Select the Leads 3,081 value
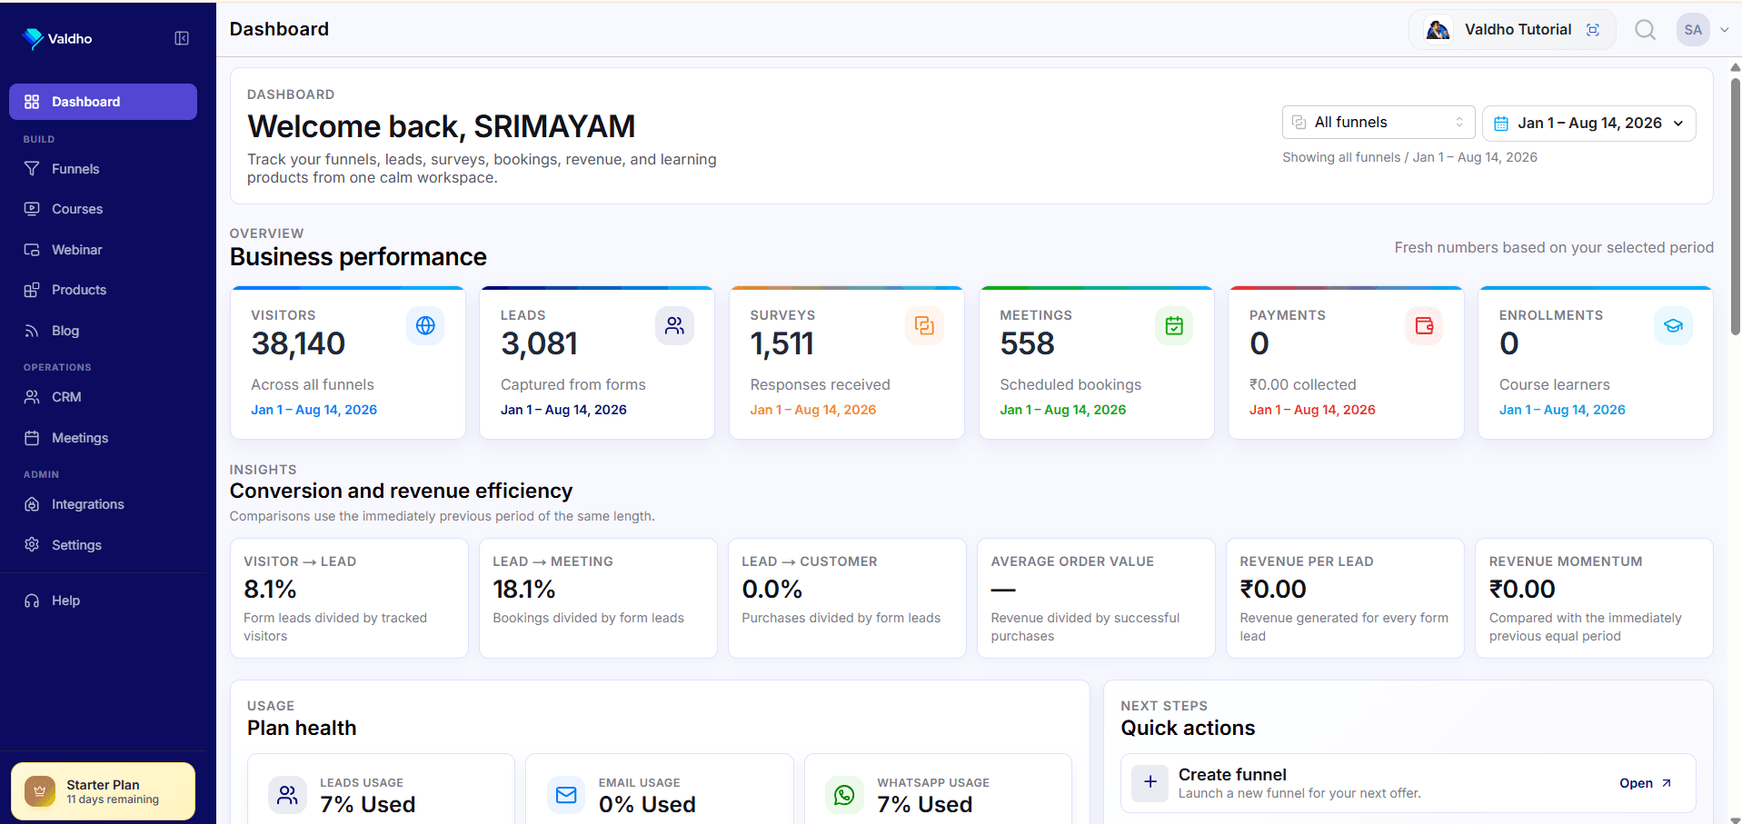Screen dimensions: 1742x824 [539, 343]
